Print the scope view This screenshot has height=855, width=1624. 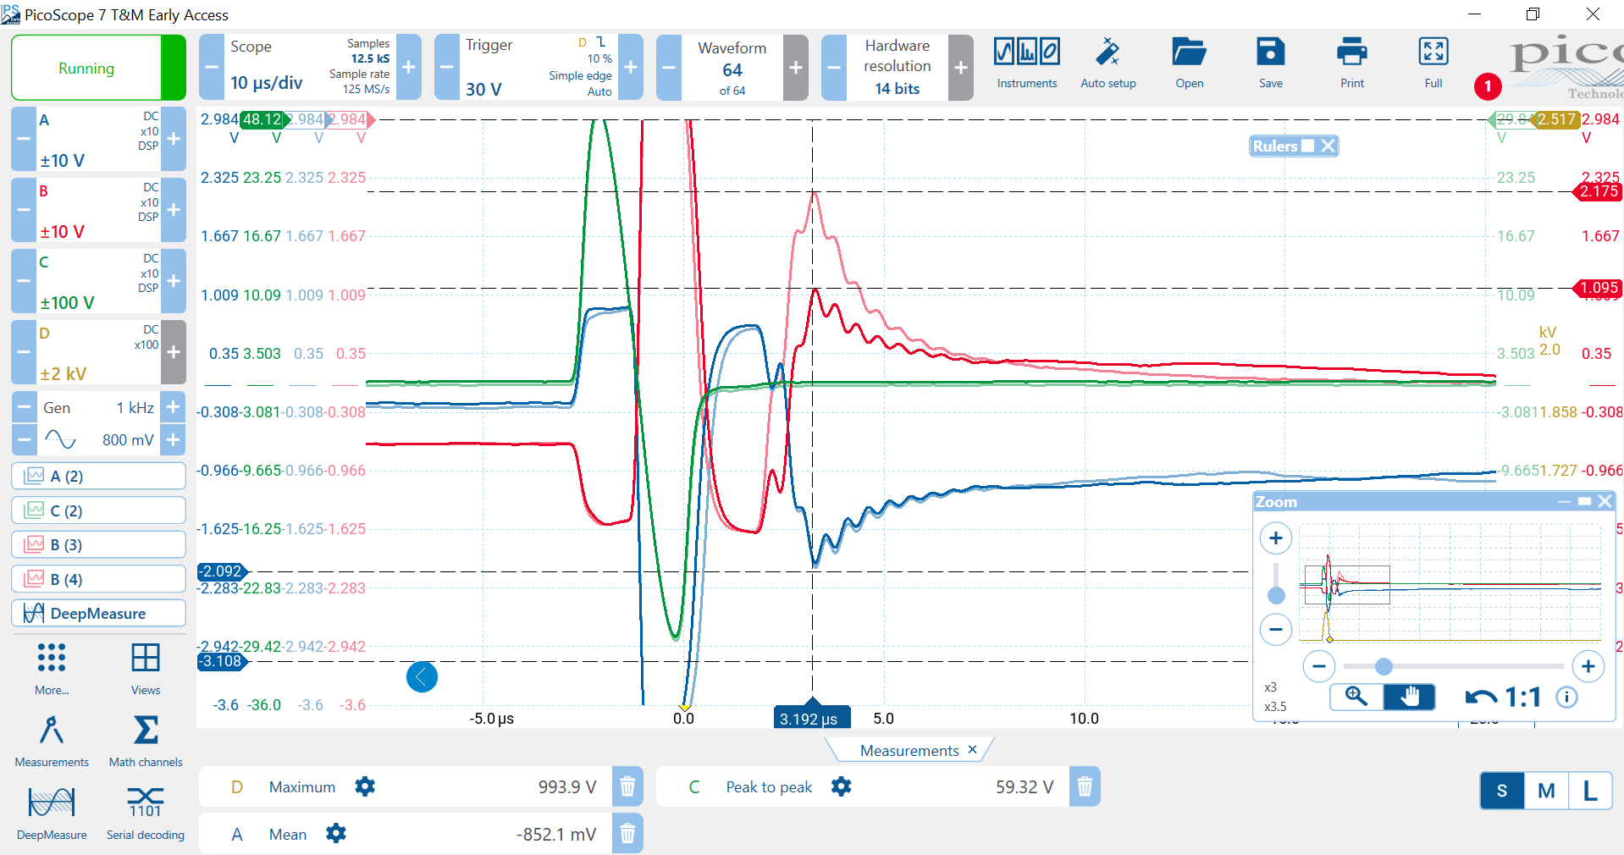pos(1351,63)
